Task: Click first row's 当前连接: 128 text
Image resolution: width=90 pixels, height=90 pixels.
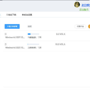Action: click(34, 37)
